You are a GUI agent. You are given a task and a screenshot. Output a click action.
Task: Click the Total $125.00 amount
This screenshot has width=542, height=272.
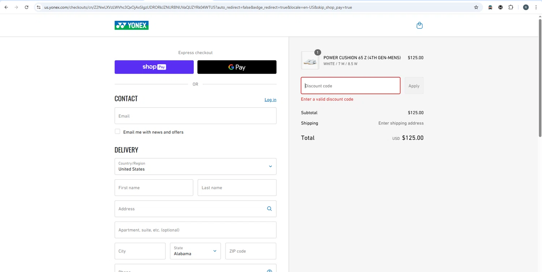413,138
